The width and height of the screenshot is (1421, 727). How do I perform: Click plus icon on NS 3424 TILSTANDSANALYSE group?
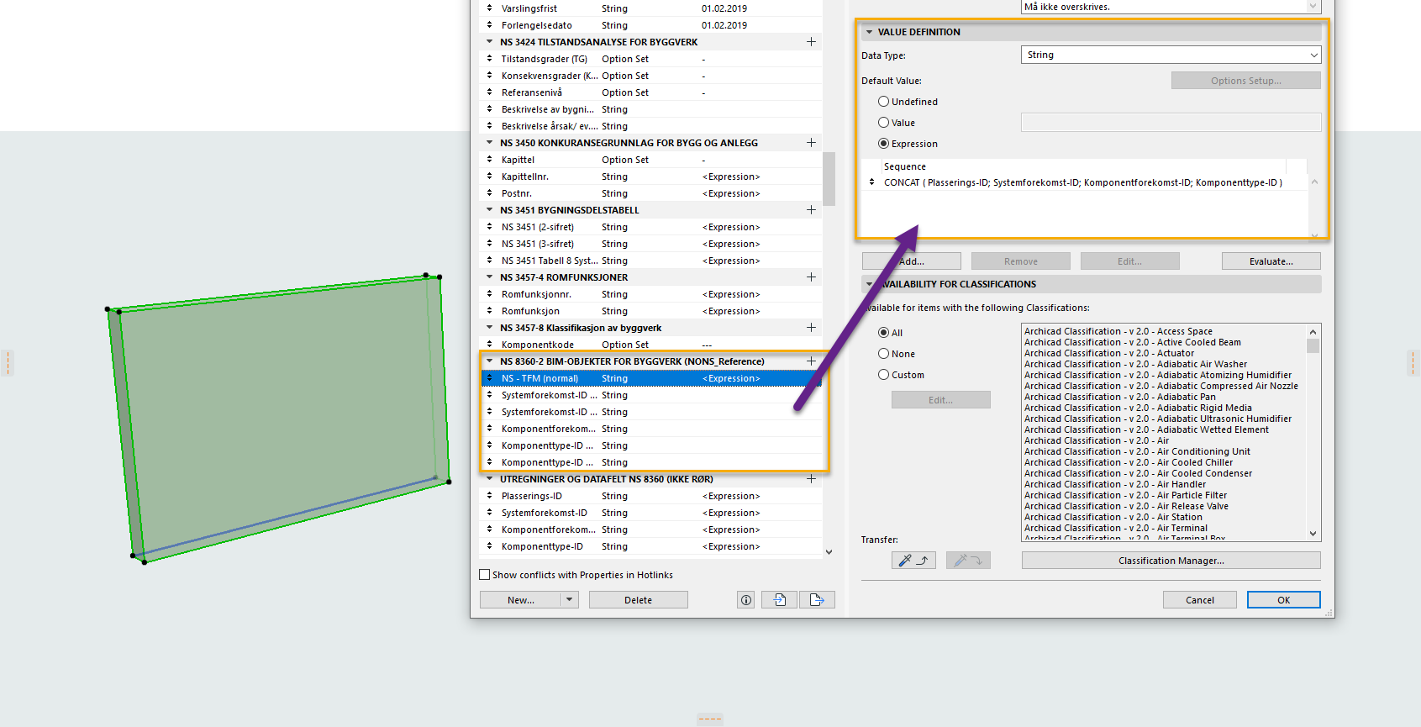(x=811, y=42)
